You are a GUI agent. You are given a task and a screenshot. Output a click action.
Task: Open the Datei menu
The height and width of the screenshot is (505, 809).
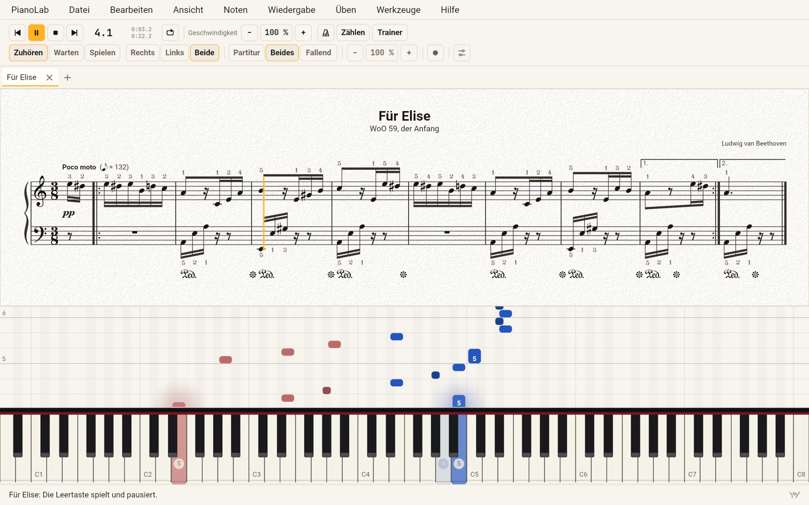(79, 10)
